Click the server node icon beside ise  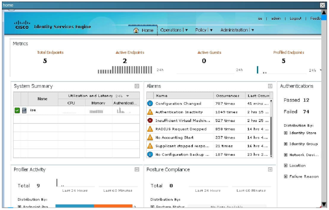[x=24, y=110]
